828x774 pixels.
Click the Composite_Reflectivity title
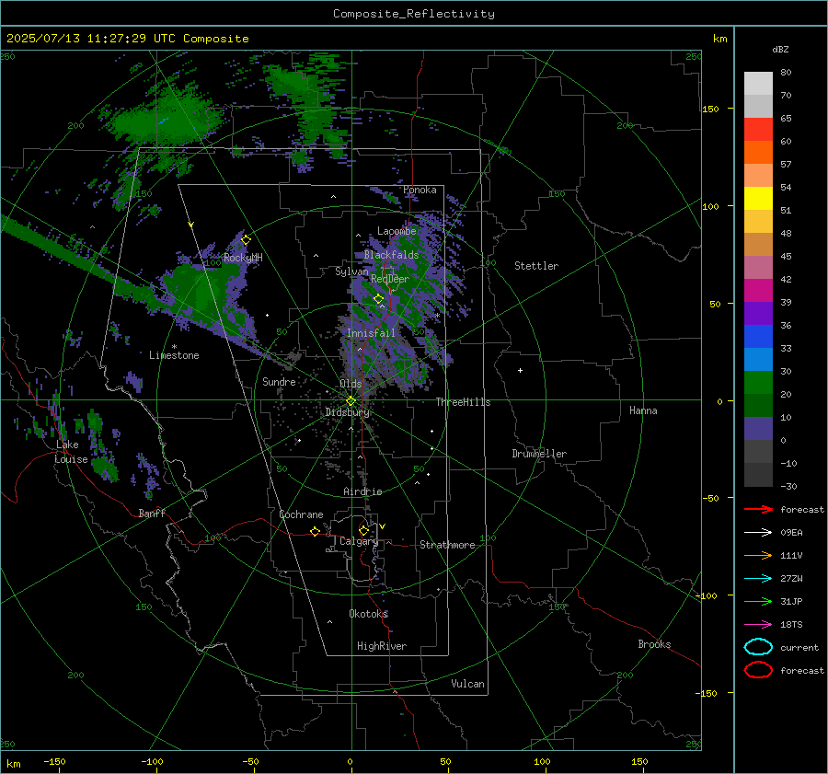(x=413, y=14)
